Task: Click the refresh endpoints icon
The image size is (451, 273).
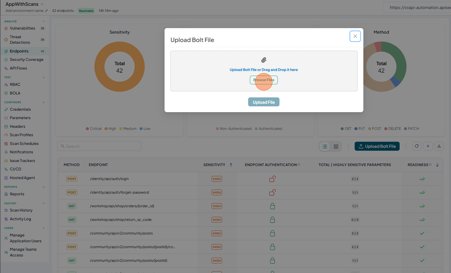Action: tap(417, 146)
